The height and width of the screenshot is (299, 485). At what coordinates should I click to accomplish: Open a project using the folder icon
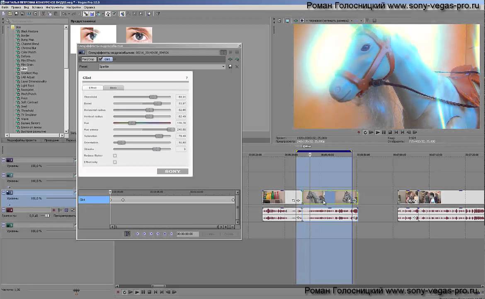click(10, 14)
